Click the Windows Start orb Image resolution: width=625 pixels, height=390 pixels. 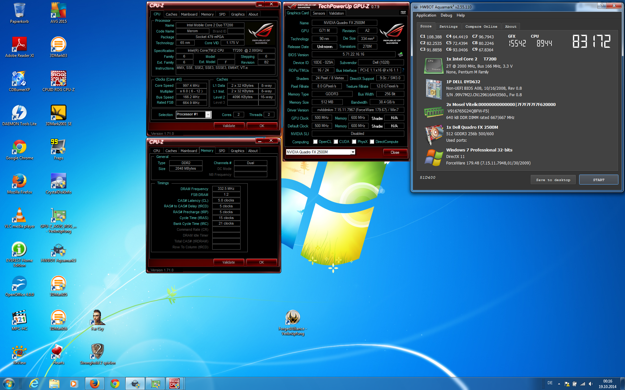click(x=8, y=384)
